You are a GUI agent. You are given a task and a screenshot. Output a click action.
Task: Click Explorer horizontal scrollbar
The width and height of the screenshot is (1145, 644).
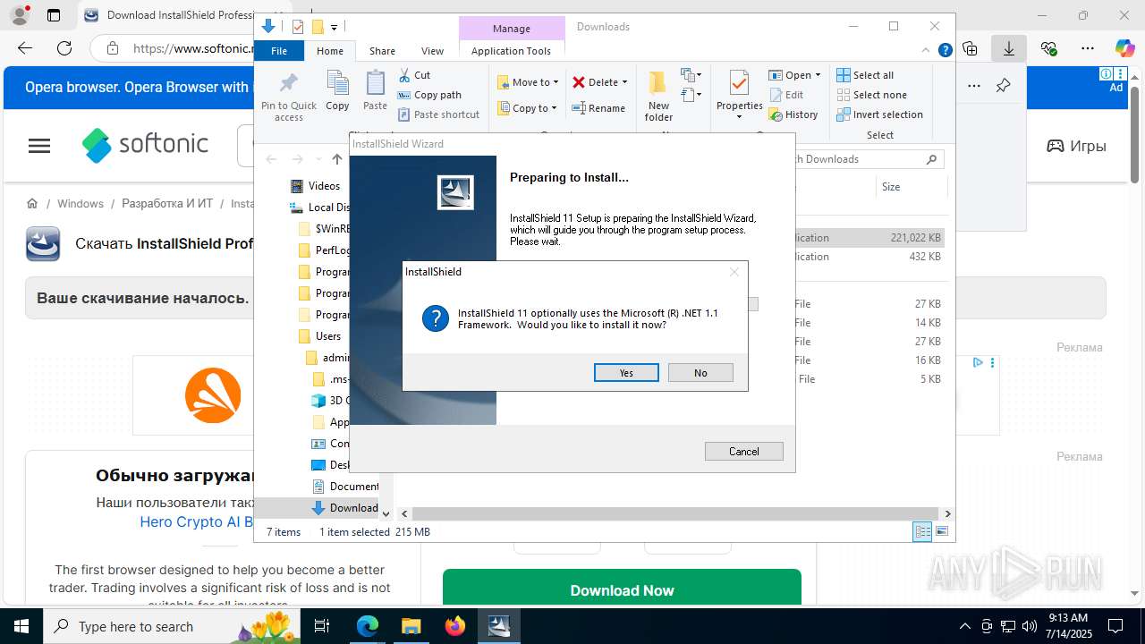[x=675, y=514]
